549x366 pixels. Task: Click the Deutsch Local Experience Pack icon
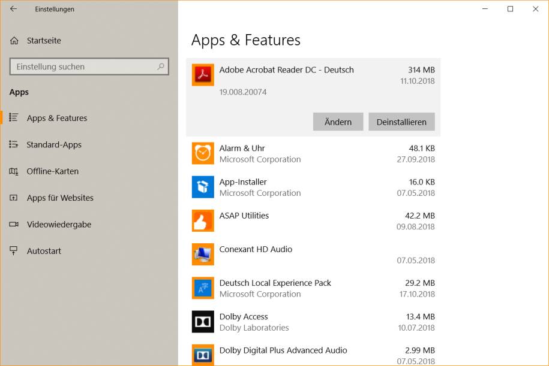[x=202, y=288]
